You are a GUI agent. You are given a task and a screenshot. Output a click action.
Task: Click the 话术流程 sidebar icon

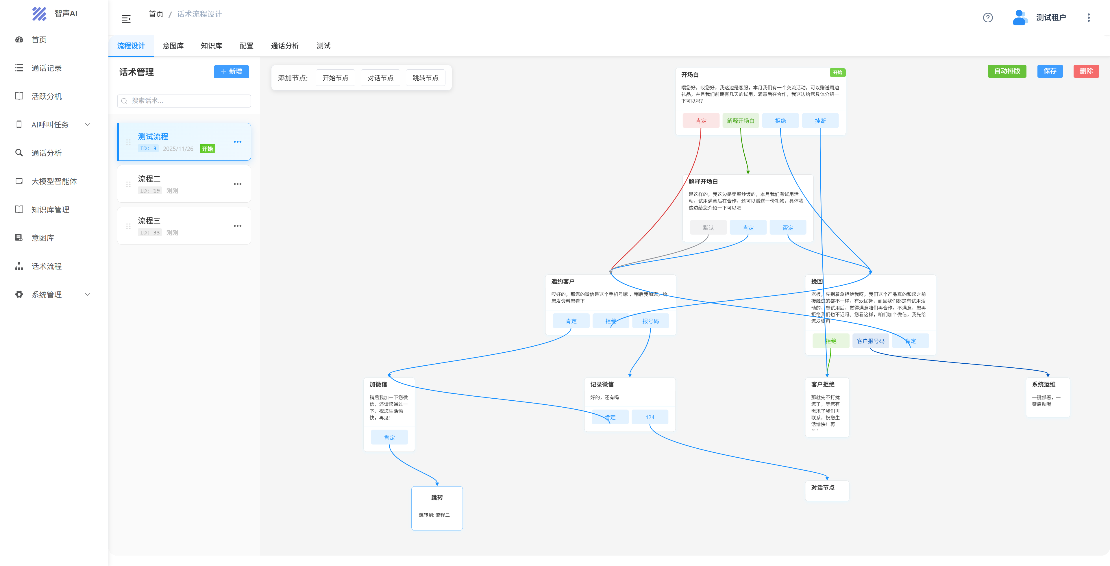coord(19,266)
